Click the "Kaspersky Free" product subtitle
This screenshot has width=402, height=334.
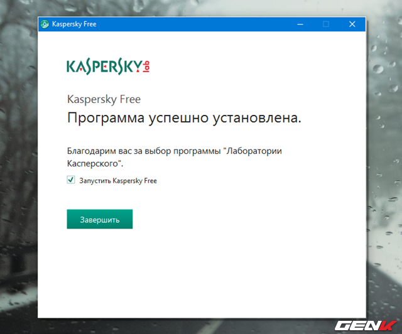pos(104,99)
